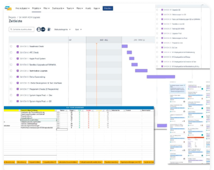Check the box next to Prepare Go Live
214x170 pixels.
coord(157,43)
